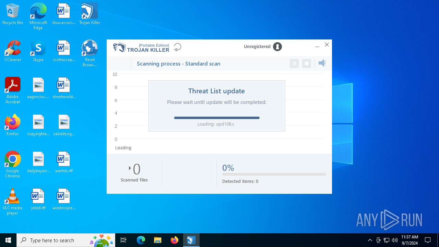Image resolution: width=439 pixels, height=247 pixels.
Task: Open the Windows Start menu
Action: click(x=8, y=240)
